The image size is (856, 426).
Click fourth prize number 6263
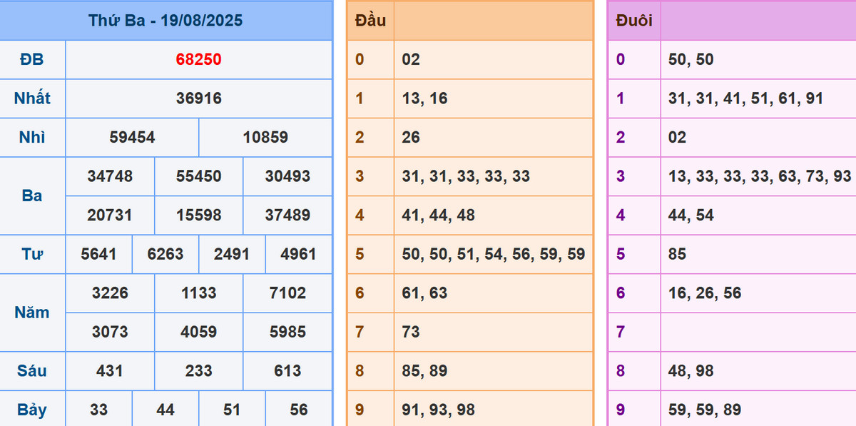click(165, 254)
